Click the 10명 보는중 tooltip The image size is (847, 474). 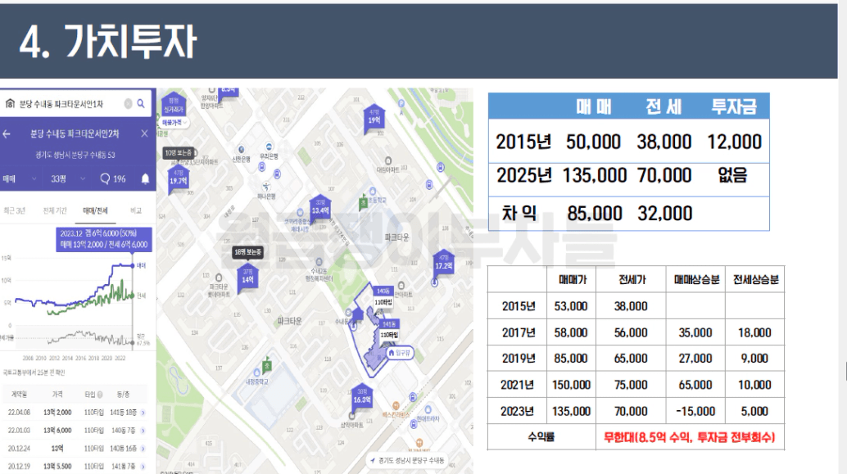[x=179, y=153]
